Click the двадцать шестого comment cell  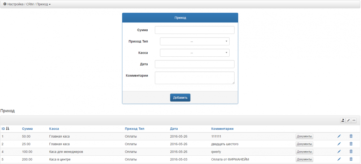pos(225,144)
